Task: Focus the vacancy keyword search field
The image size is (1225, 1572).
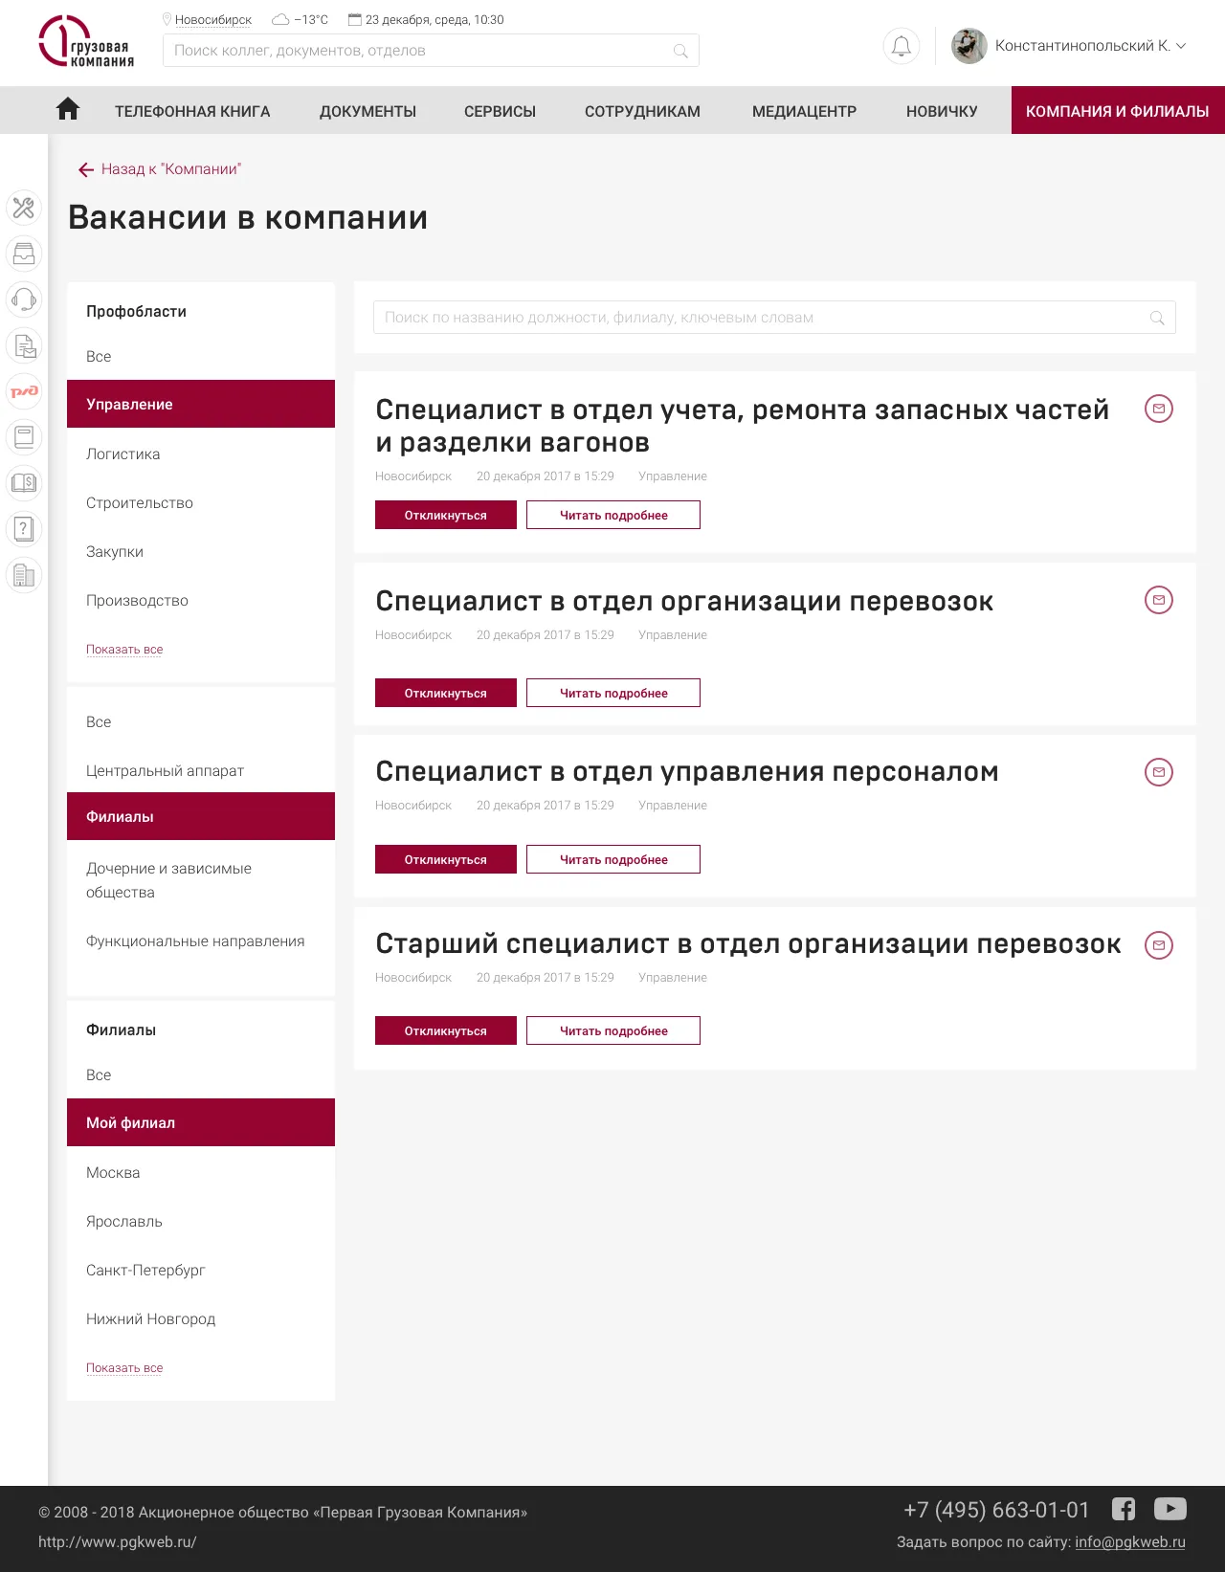Action: [x=774, y=318]
